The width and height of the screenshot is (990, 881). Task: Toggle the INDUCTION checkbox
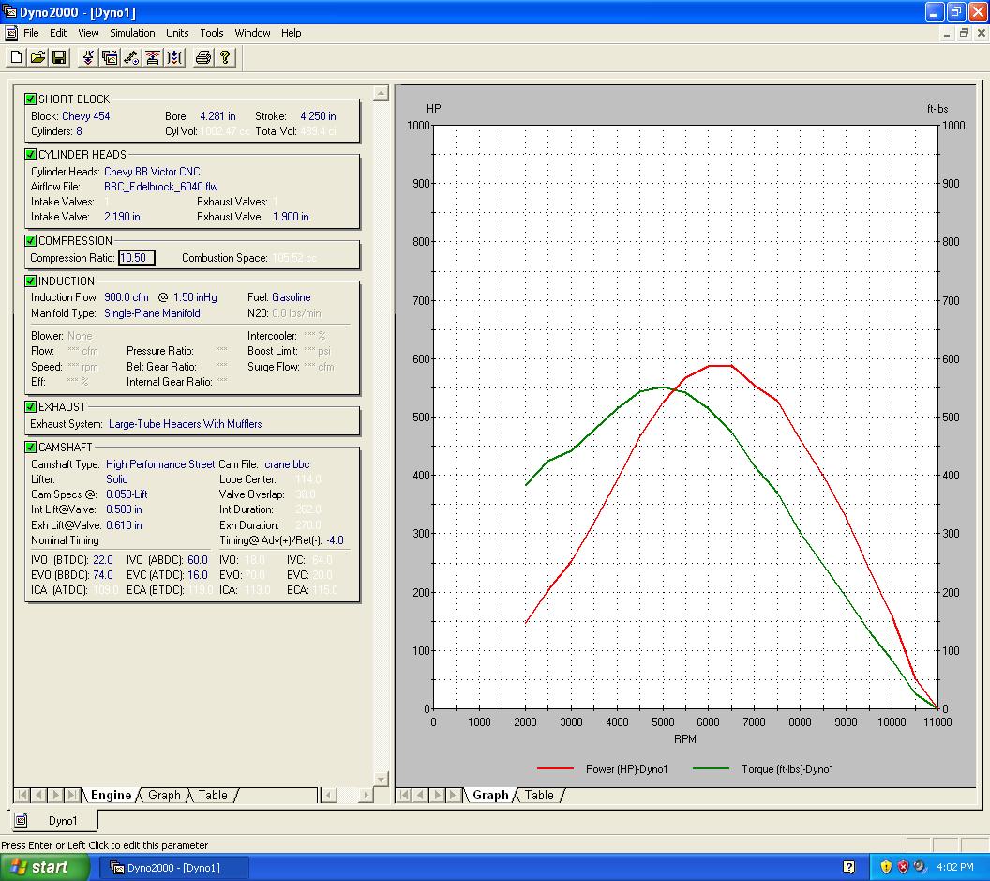[30, 281]
